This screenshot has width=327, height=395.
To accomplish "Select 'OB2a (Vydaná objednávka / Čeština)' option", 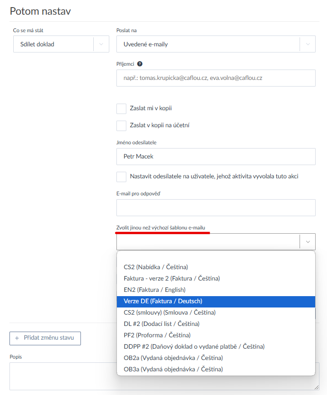I will pyautogui.click(x=173, y=358).
